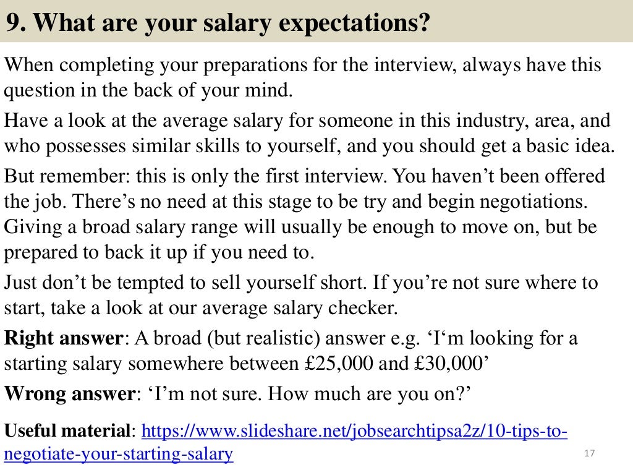Image resolution: width=633 pixels, height=475 pixels.
Task: Select the slide title about salary expectations
Action: point(218,22)
